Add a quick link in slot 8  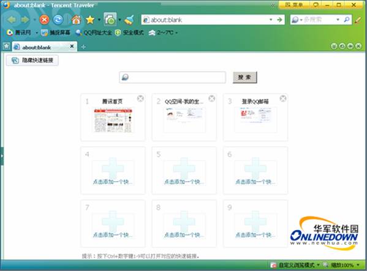(184, 224)
